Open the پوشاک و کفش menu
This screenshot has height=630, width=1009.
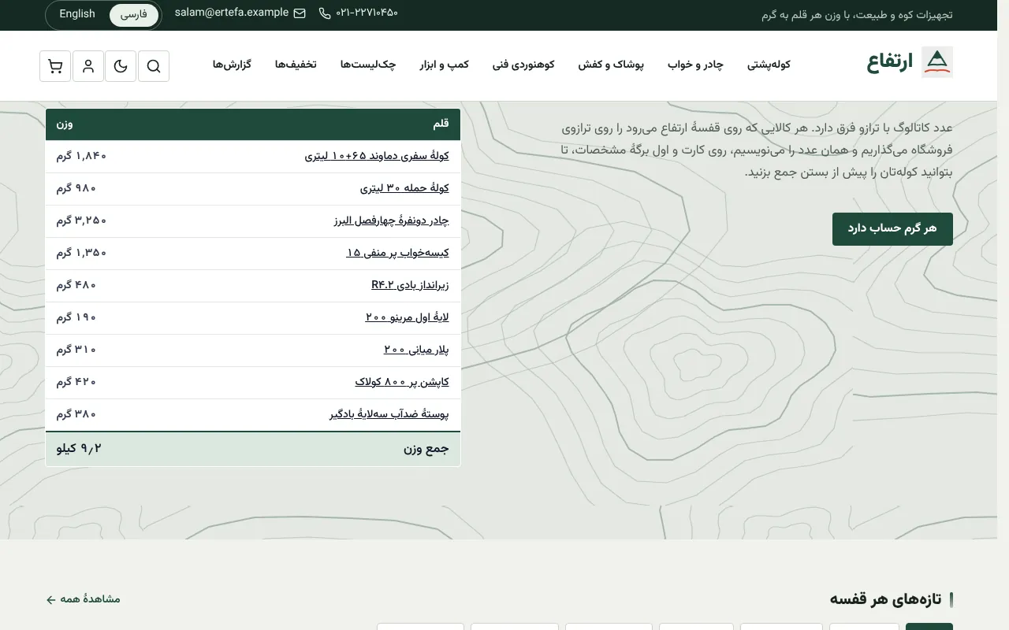(611, 65)
